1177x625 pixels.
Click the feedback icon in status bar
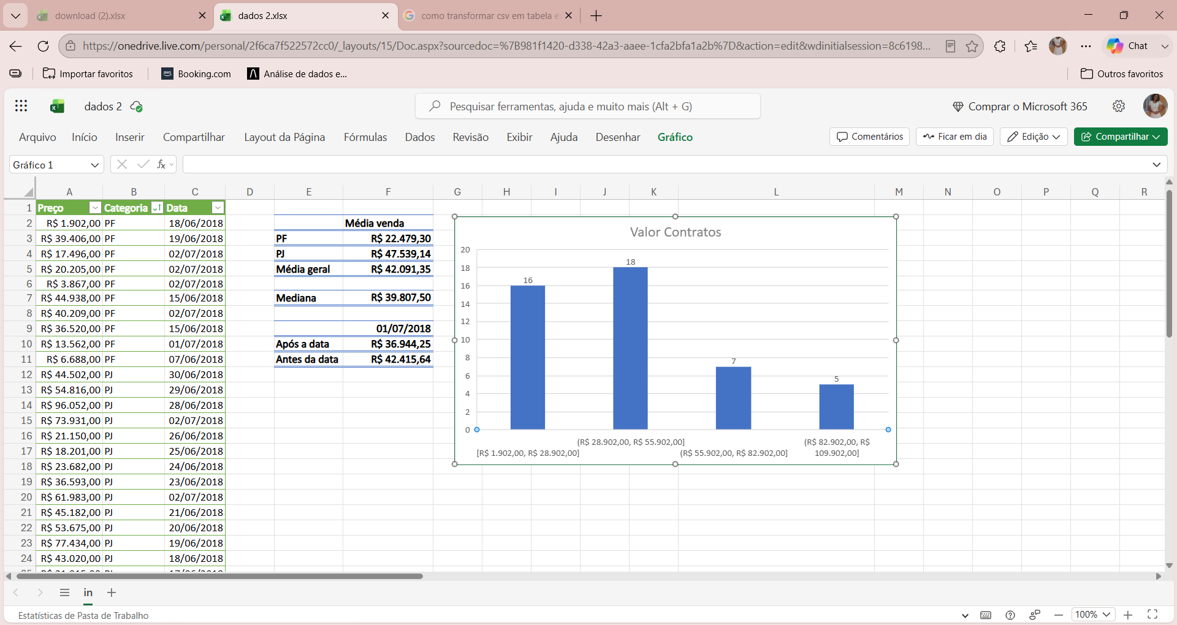point(1035,615)
